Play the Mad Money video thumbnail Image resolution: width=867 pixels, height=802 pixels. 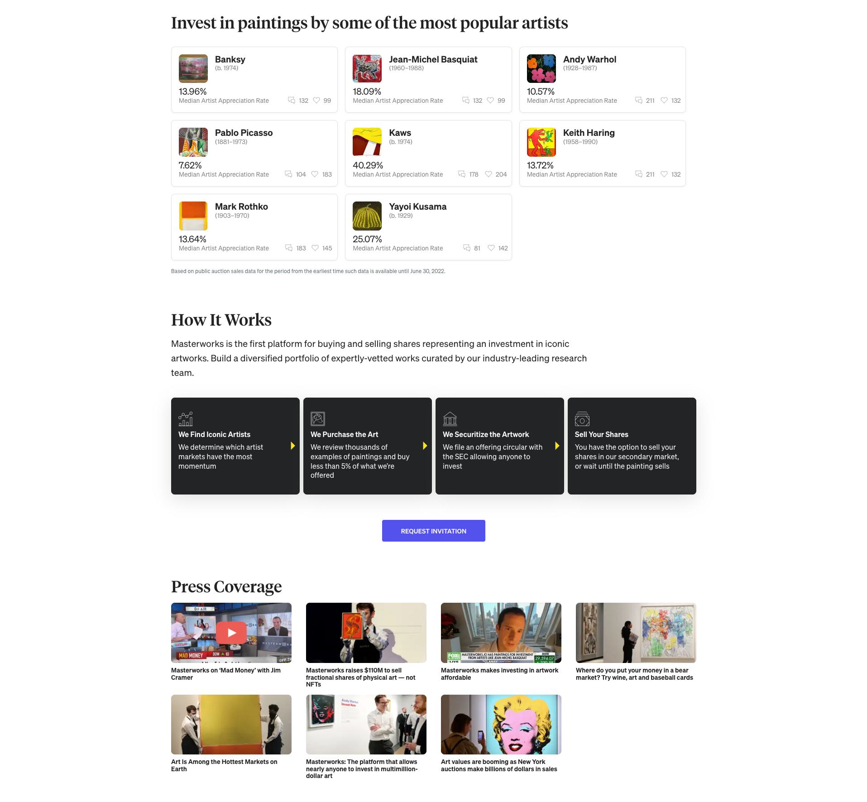coord(231,633)
